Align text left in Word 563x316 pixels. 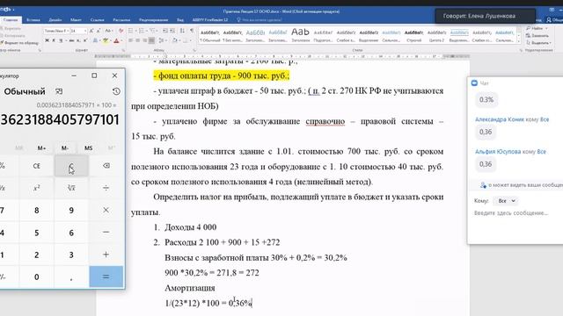(x=131, y=40)
